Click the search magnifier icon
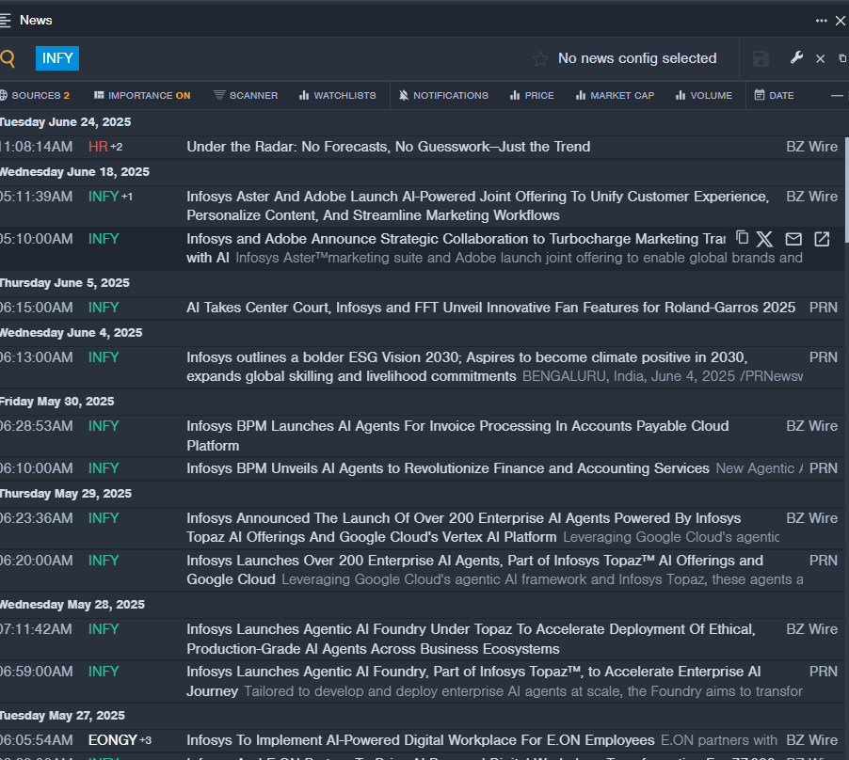This screenshot has width=849, height=760. point(7,58)
